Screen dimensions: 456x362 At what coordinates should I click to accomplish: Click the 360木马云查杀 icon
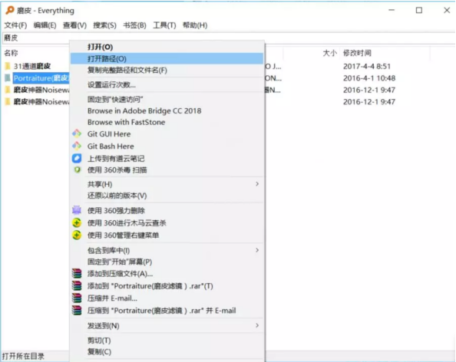tap(77, 223)
